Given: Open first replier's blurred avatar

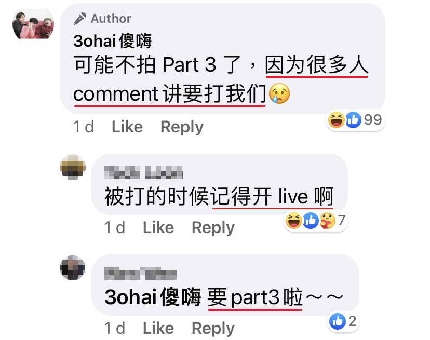Looking at the screenshot, I should click(73, 167).
